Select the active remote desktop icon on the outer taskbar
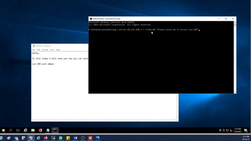Viewport: 251px width, 141px height. 31,138
